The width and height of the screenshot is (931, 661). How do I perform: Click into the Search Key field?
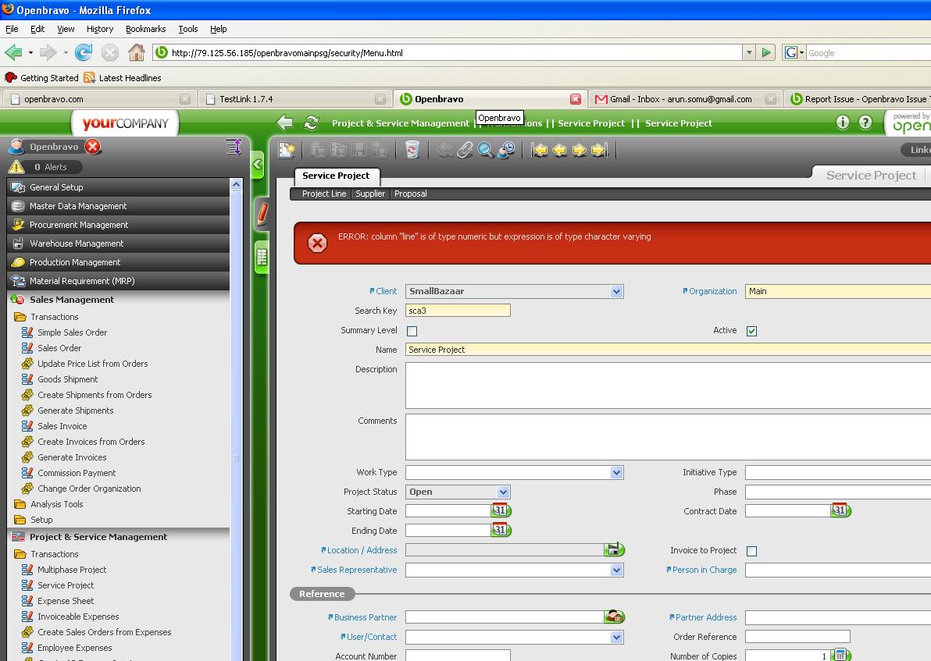(x=458, y=311)
